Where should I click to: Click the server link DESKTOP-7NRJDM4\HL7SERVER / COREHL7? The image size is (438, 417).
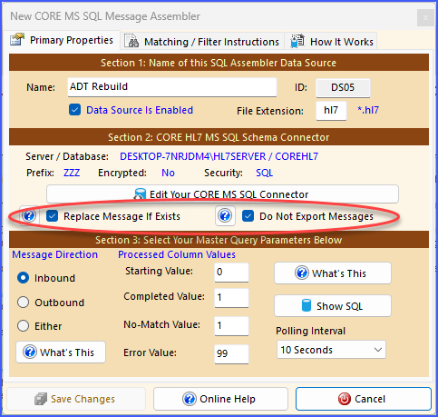[219, 156]
